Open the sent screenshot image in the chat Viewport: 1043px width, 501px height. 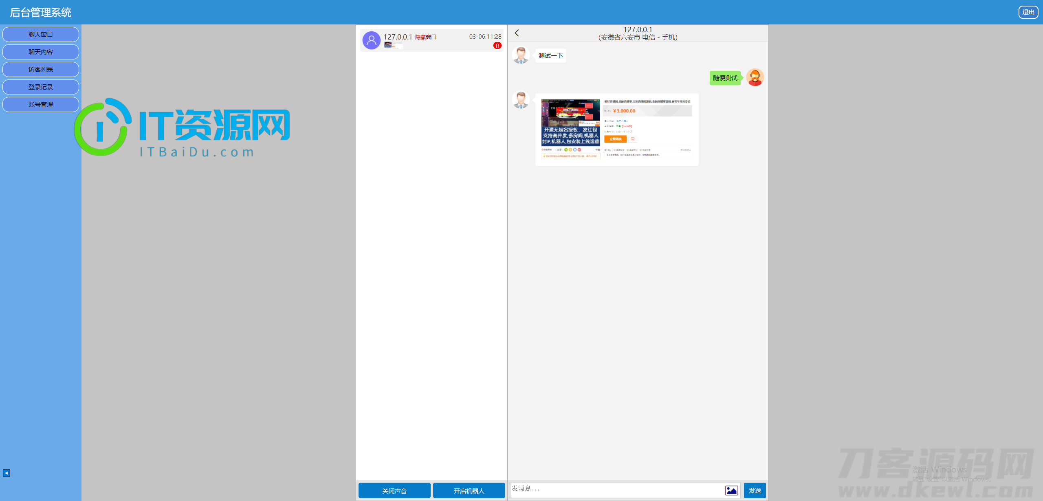click(x=617, y=130)
